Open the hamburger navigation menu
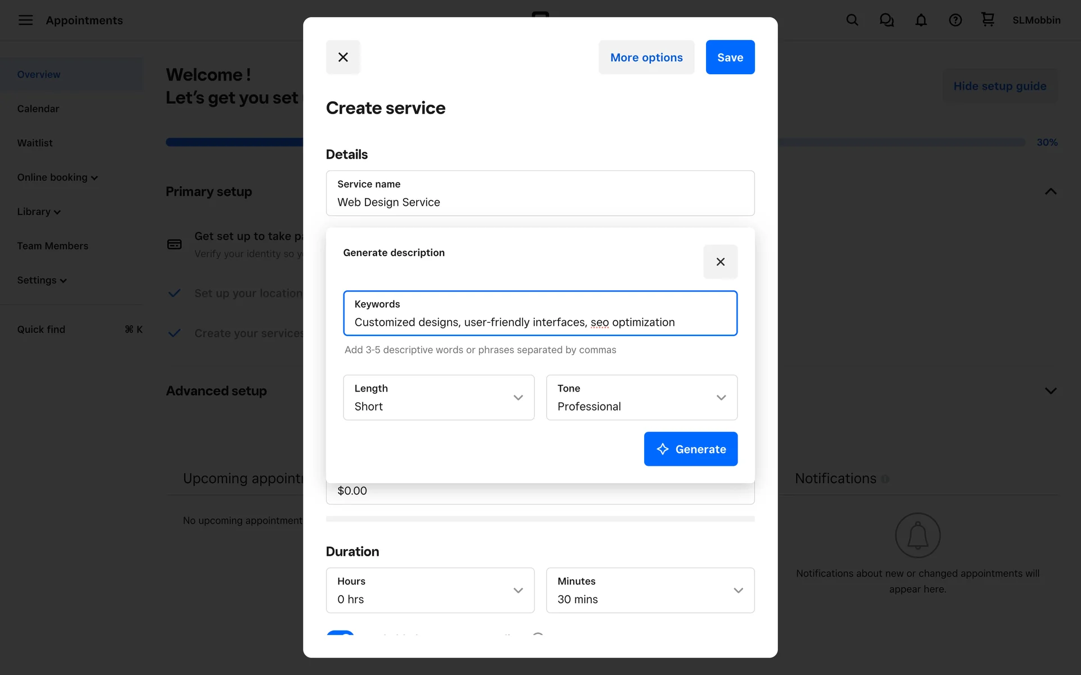 [x=25, y=20]
